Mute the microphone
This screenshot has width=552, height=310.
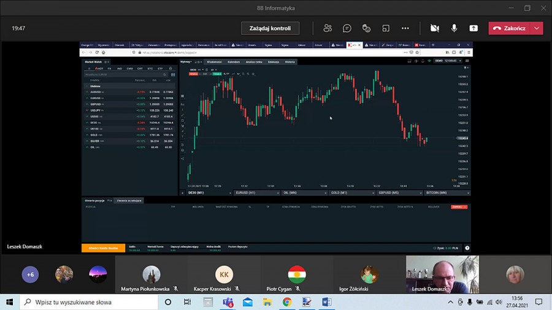[x=454, y=28]
